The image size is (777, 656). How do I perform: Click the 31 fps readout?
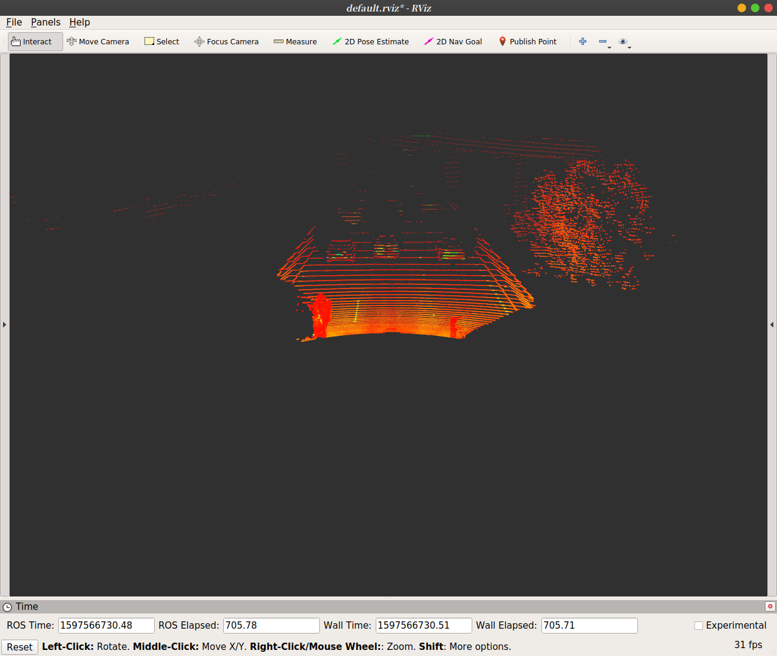coord(748,644)
